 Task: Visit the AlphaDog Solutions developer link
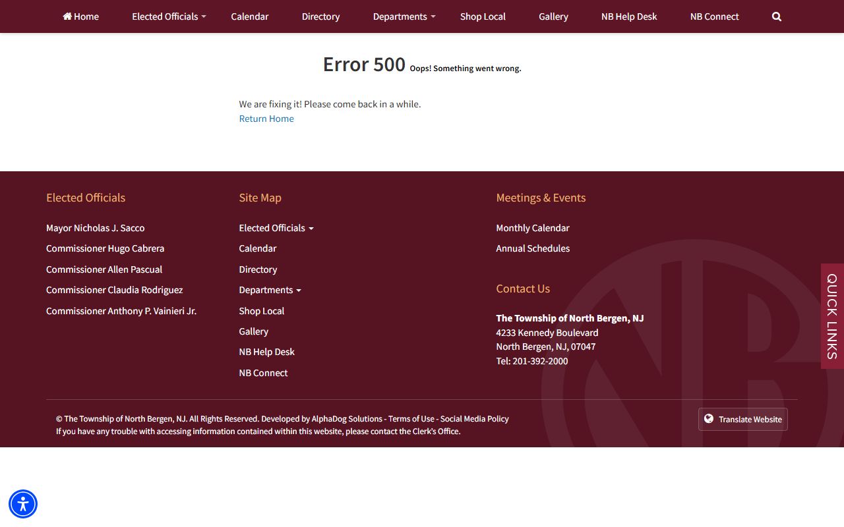click(347, 419)
